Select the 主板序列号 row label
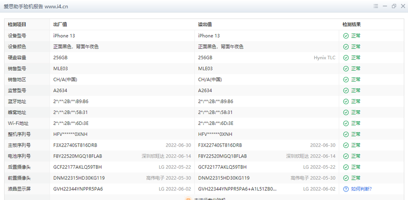 click(x=19, y=145)
